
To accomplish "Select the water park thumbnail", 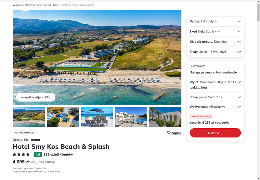I will pos(63,117).
